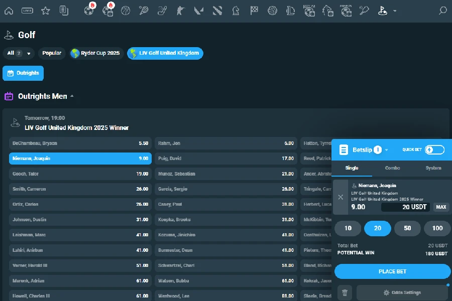
Task: Select the 50 stake amount chip
Action: [x=407, y=228]
